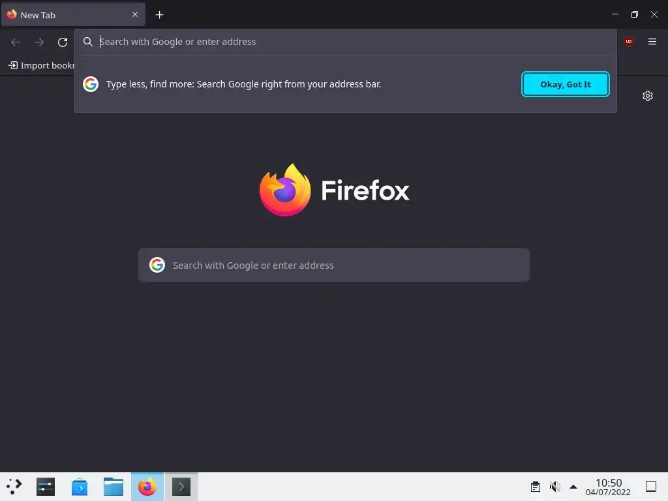Open the KDE application launcher
Screen dimensions: 668x501
14,487
